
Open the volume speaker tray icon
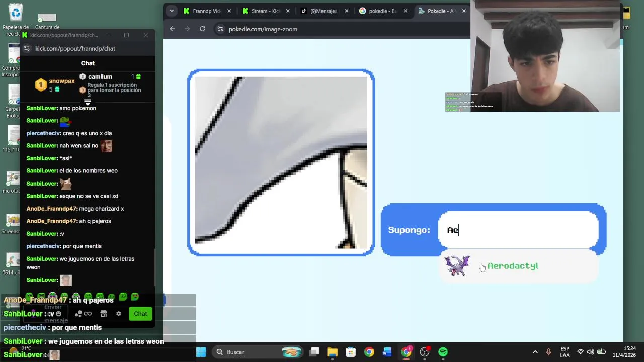pos(591,352)
